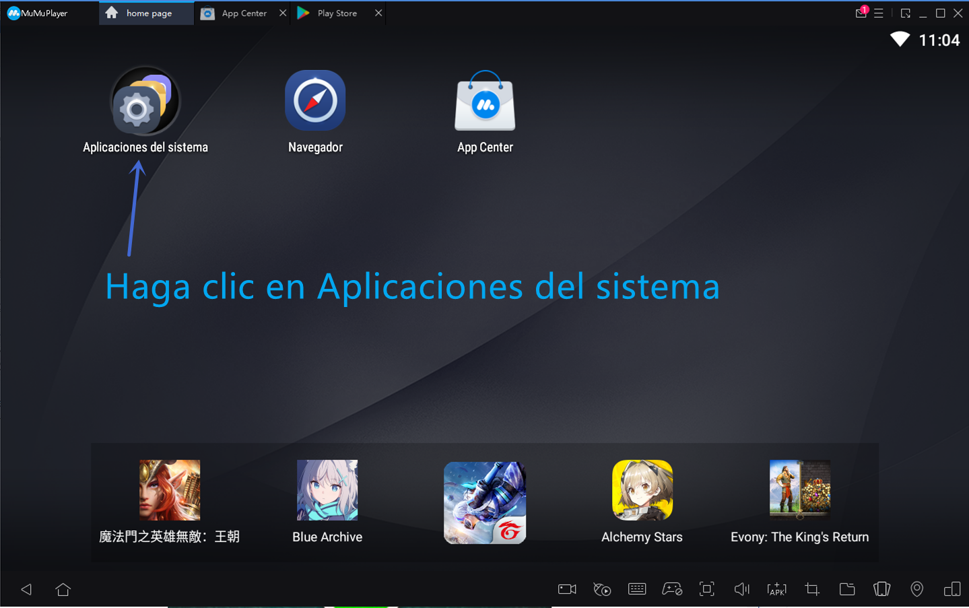Open the virtual location pin icon
Viewport: 969px width, 608px height.
click(916, 589)
